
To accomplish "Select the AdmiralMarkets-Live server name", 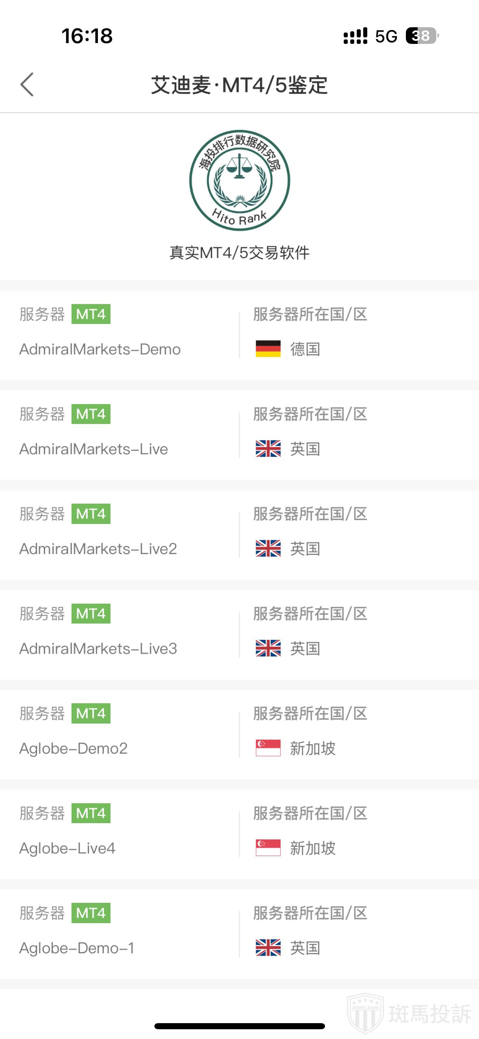I will point(94,449).
